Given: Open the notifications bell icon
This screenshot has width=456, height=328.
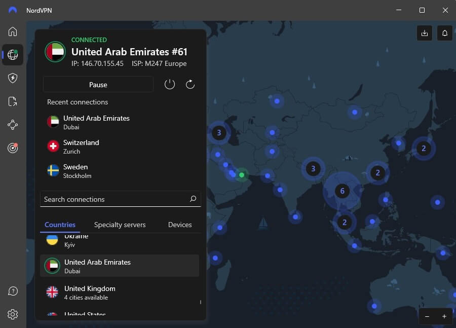Looking at the screenshot, I should click(x=445, y=33).
